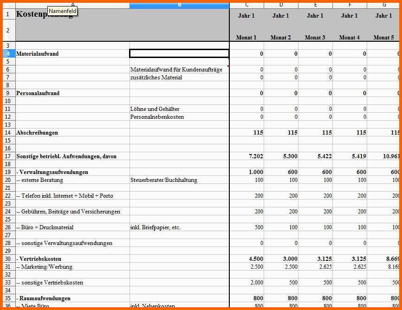Select 'Personalnebenkosten' cell
Viewport: 402px width, 310px height.
click(180, 116)
